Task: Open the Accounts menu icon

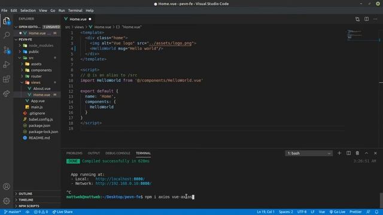Action: [7, 186]
